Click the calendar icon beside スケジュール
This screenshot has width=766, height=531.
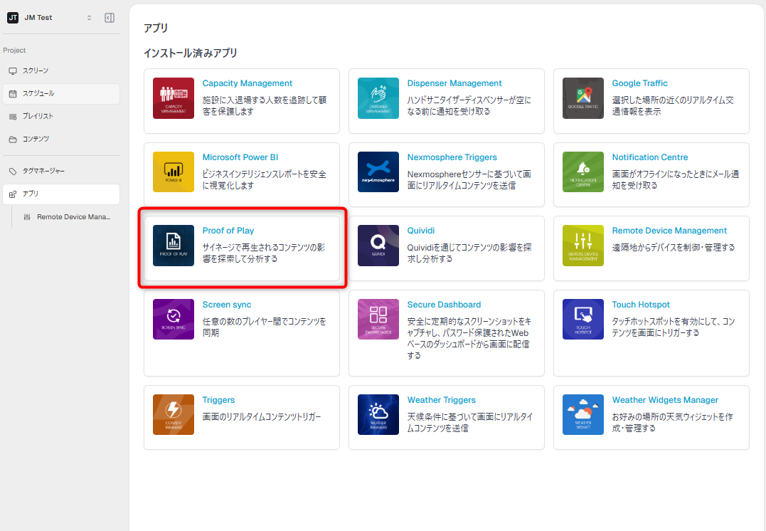click(13, 93)
